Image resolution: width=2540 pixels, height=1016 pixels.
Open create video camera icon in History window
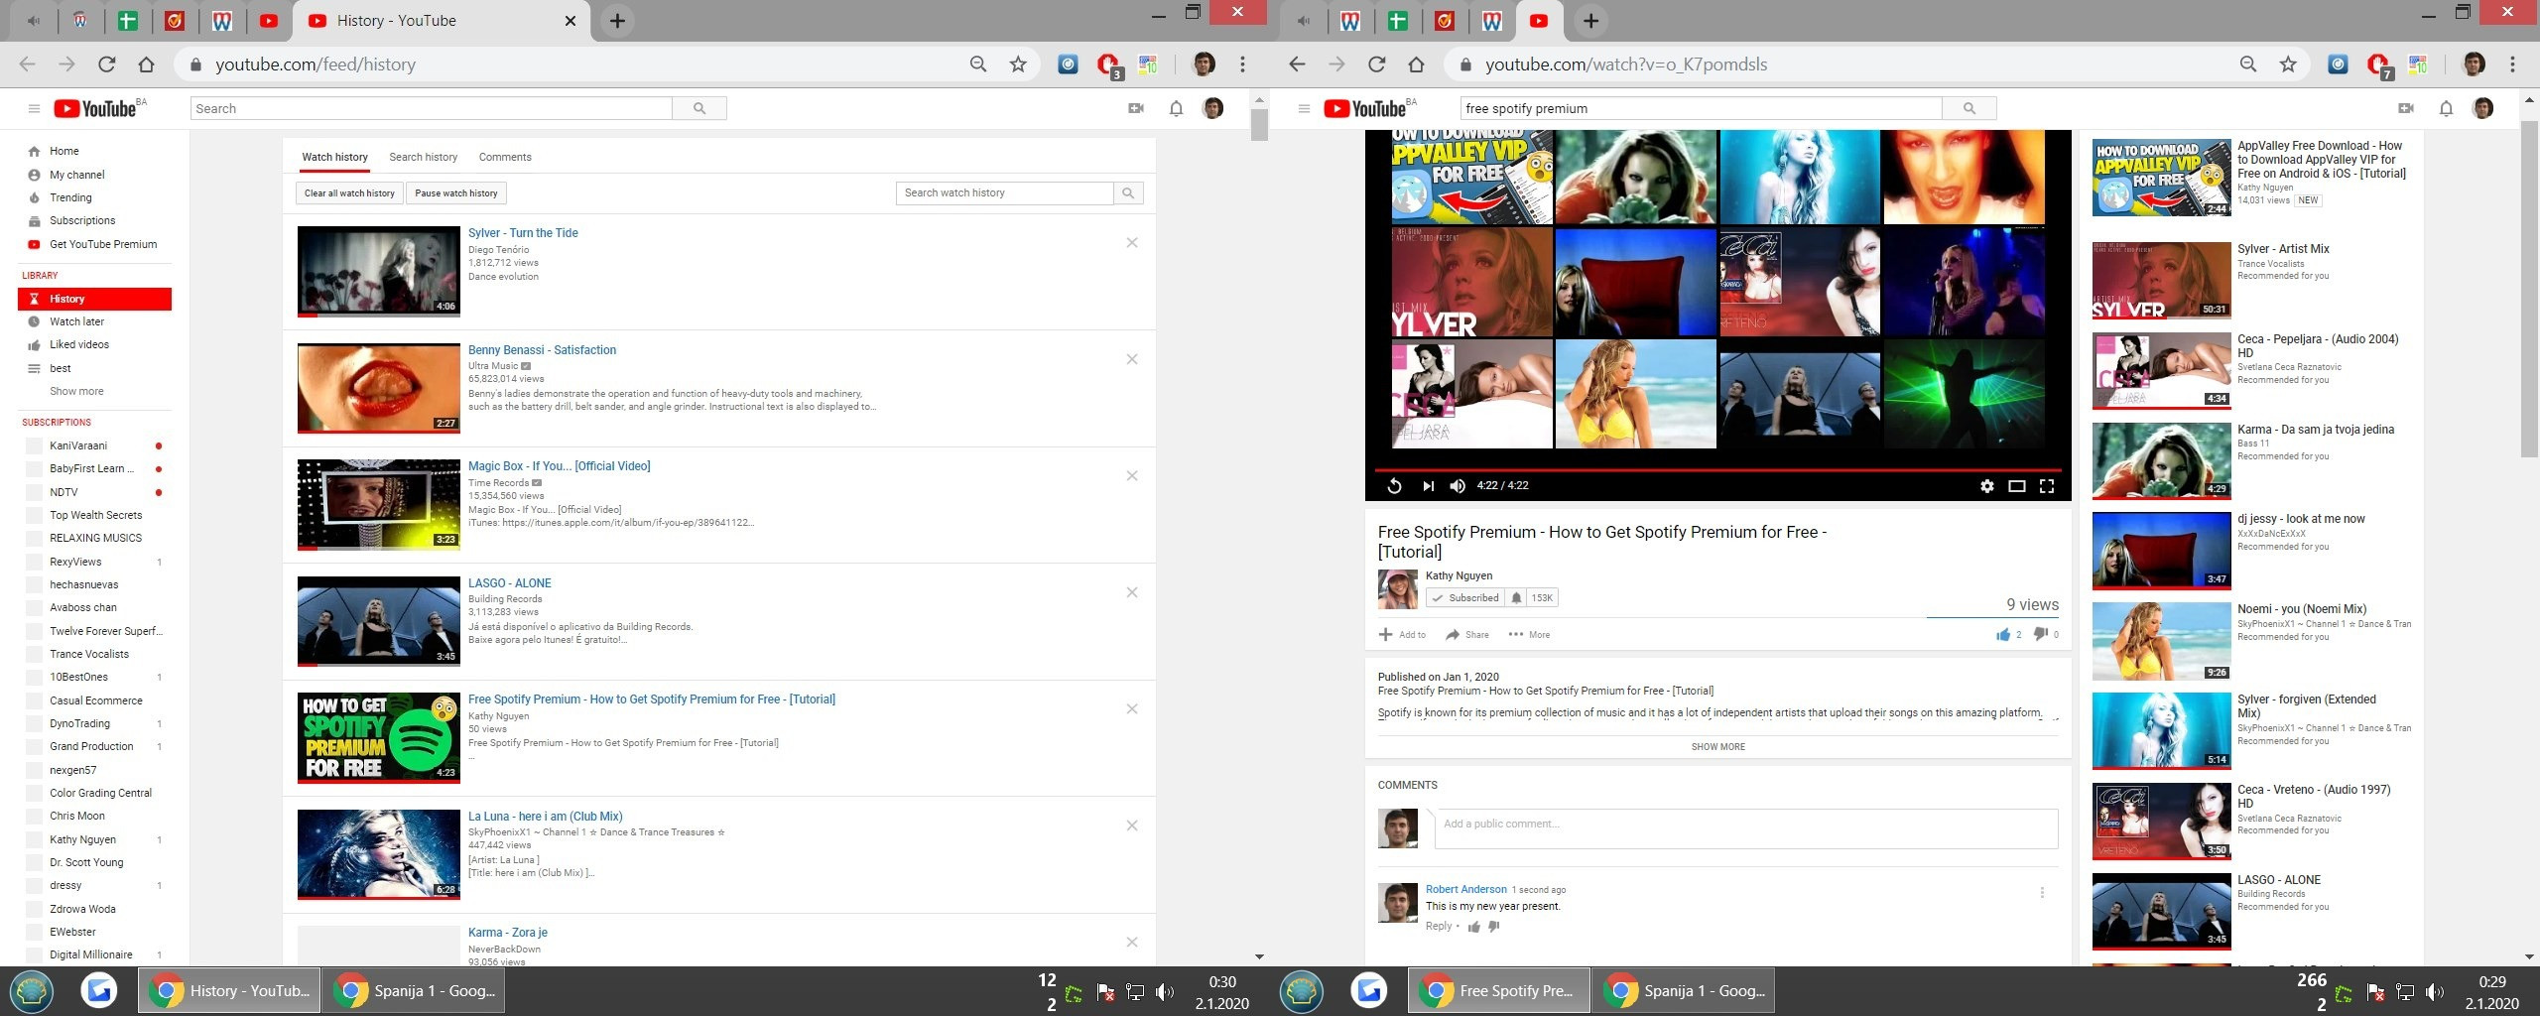[1136, 108]
